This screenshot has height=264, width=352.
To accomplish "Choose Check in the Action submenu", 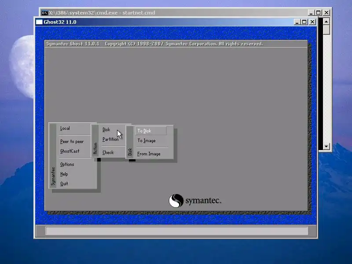I will click(108, 152).
